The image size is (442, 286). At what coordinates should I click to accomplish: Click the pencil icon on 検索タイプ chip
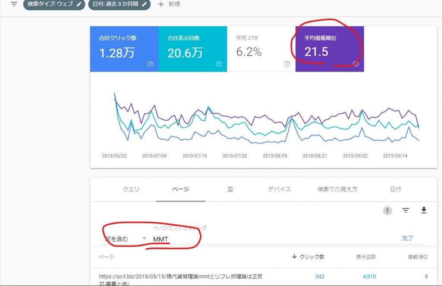tap(79, 4)
